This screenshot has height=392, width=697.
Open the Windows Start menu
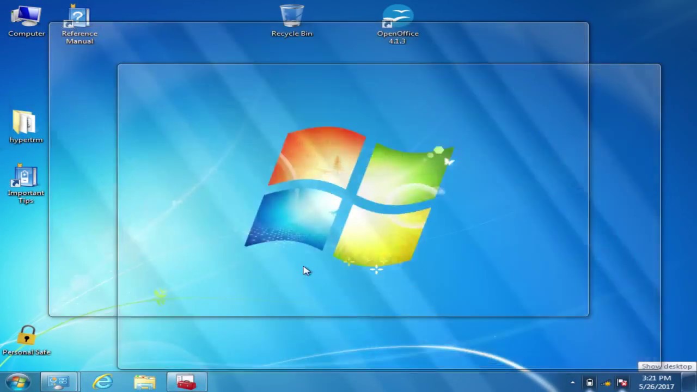17,382
